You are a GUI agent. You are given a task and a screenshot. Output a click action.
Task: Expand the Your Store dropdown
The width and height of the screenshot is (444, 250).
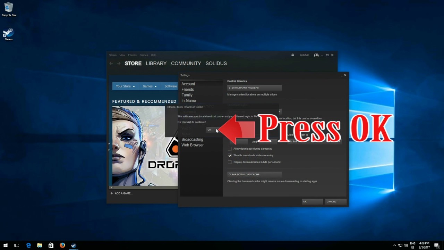pos(125,86)
